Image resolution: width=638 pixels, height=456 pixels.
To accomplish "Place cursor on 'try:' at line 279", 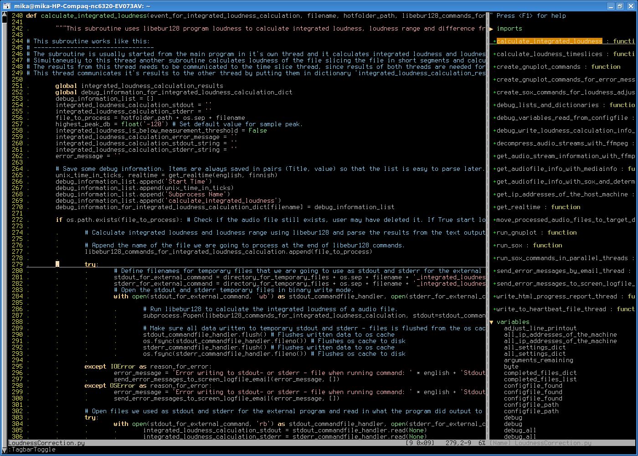I will click(x=92, y=265).
